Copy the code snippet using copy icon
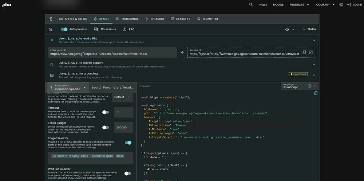 point(316,93)
